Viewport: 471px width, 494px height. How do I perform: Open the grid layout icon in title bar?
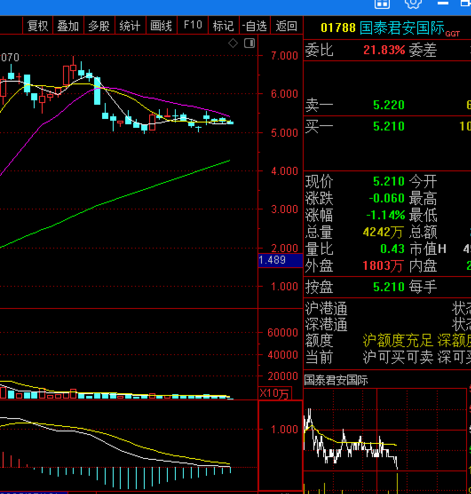click(x=382, y=4)
